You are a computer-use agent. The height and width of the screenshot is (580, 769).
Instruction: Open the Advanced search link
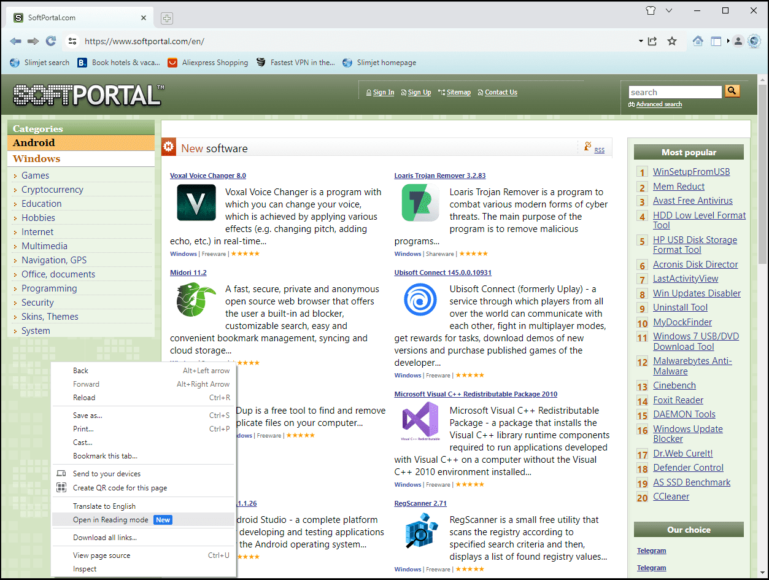659,104
